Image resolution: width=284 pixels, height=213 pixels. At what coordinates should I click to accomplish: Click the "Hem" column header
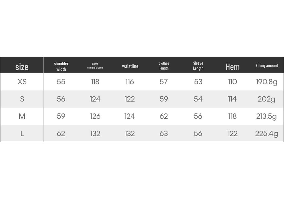(232, 67)
